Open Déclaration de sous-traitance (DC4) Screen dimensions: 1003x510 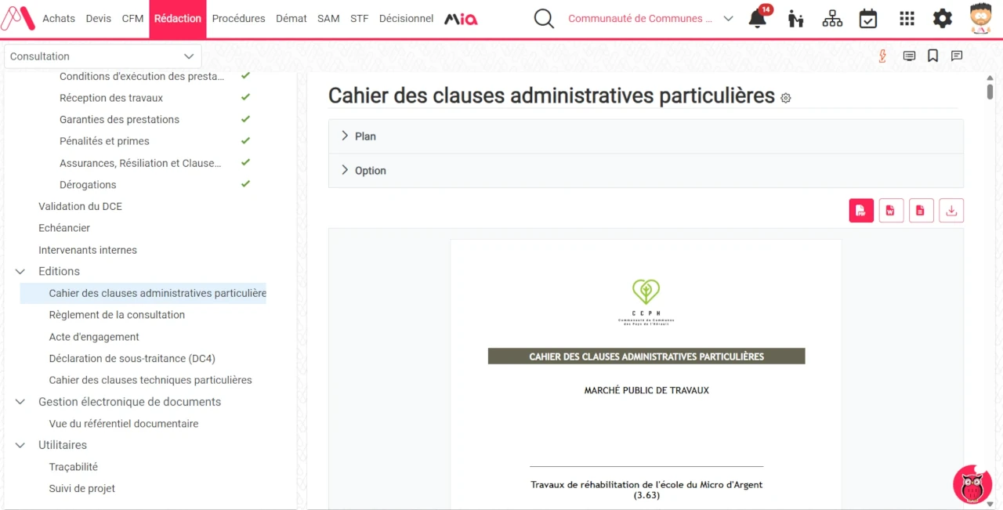point(132,358)
